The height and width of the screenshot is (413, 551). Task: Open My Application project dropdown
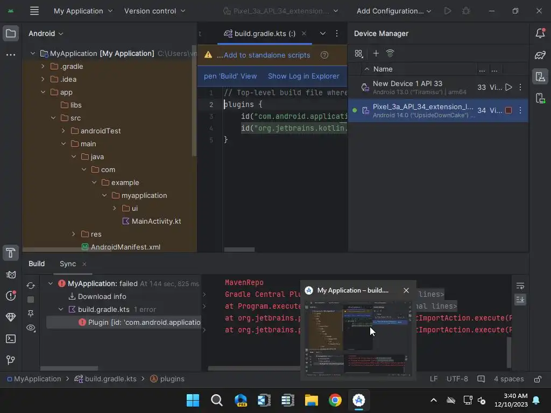point(83,11)
